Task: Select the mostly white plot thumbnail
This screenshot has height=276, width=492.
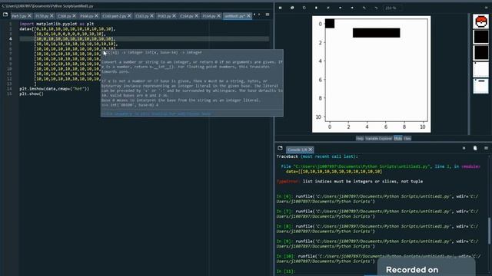Action: [x=481, y=69]
